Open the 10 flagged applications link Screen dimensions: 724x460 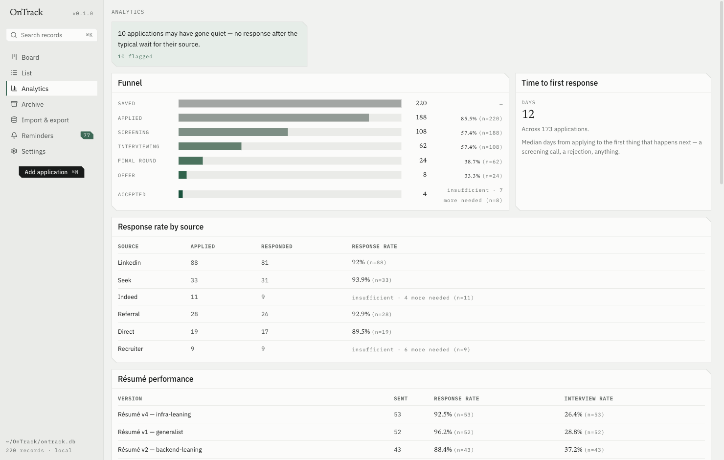pos(135,57)
